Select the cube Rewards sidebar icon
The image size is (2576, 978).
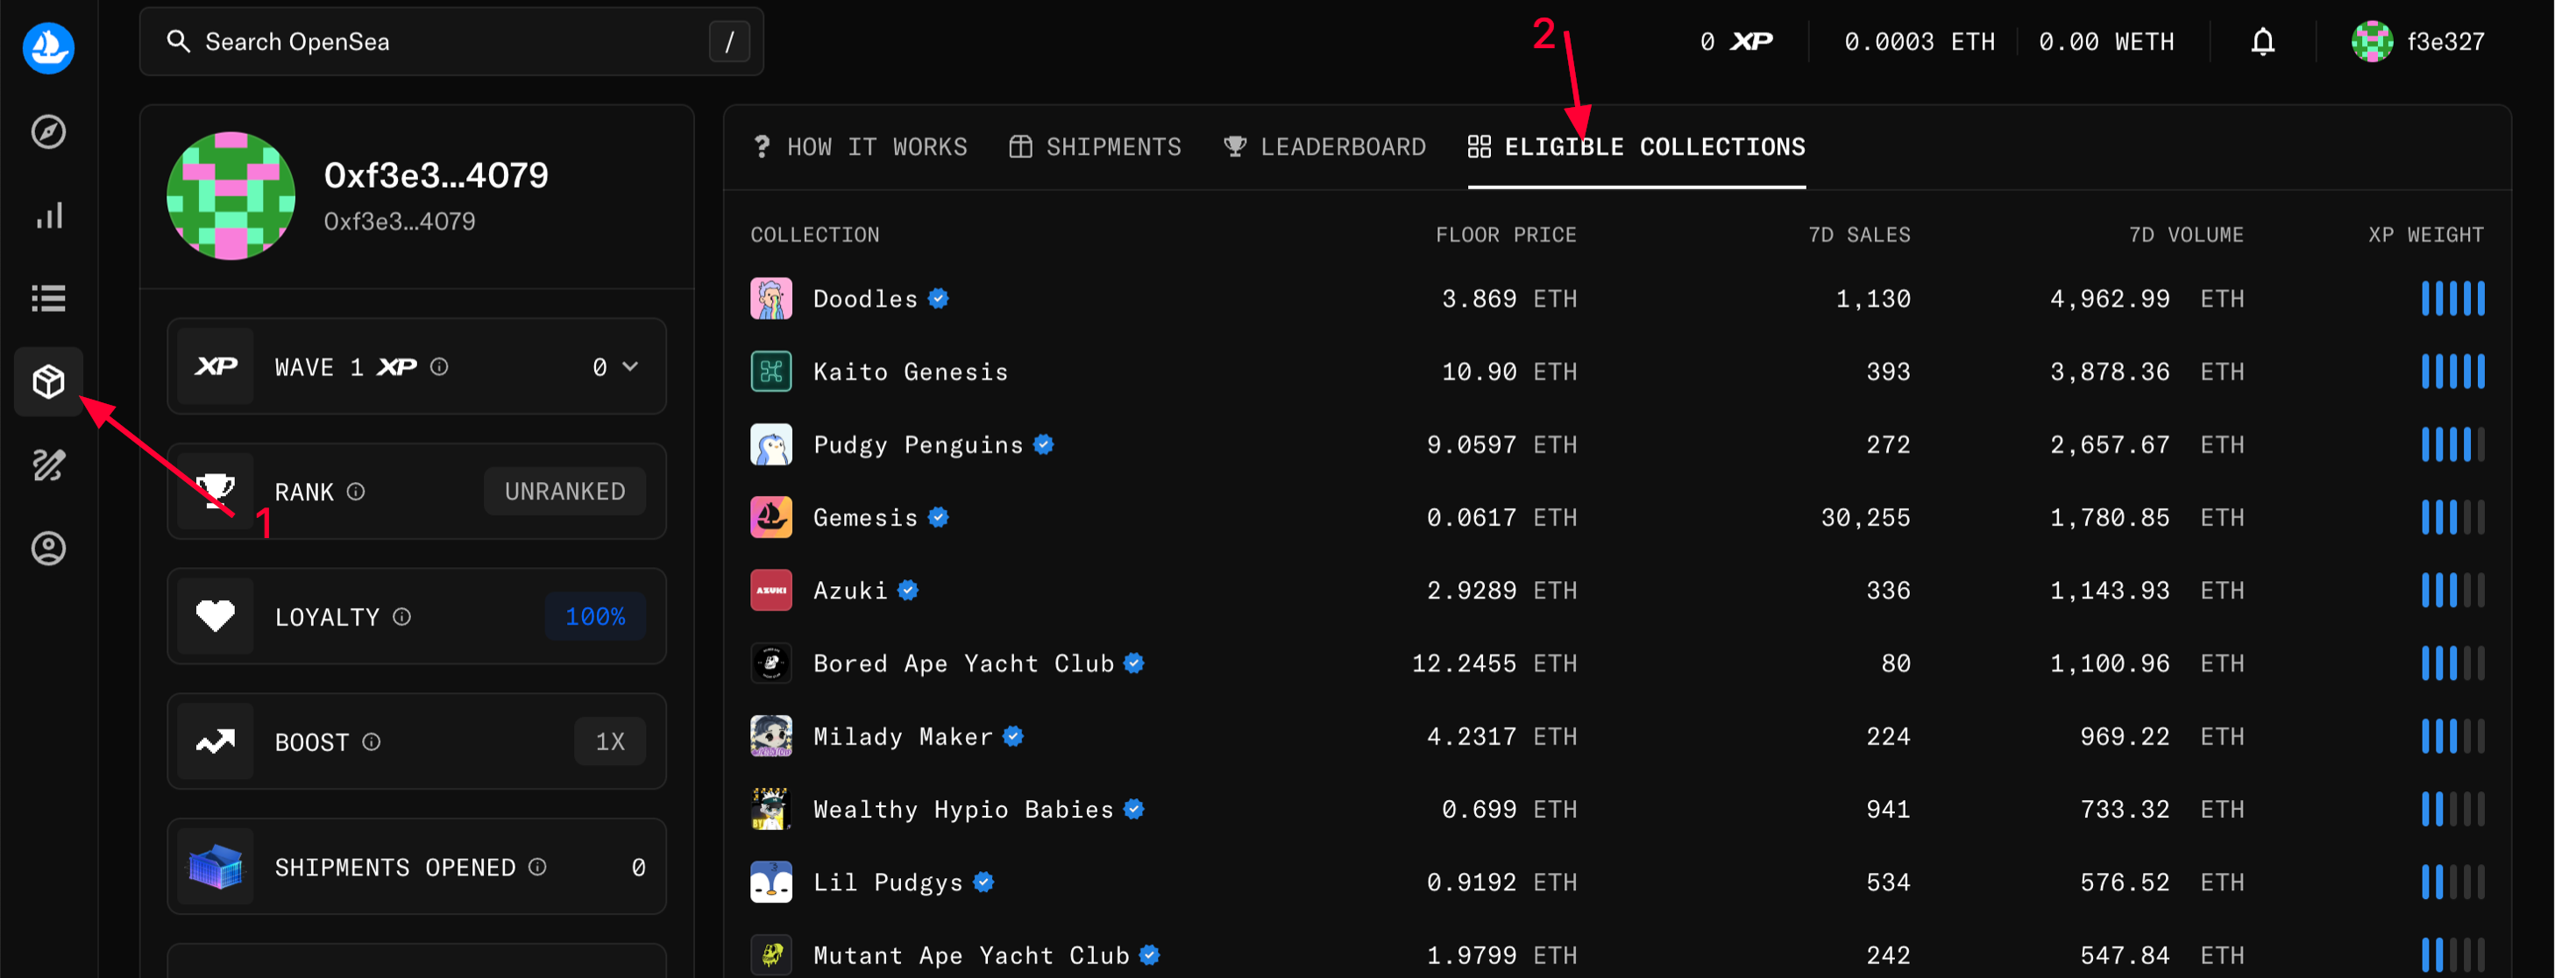click(x=48, y=381)
